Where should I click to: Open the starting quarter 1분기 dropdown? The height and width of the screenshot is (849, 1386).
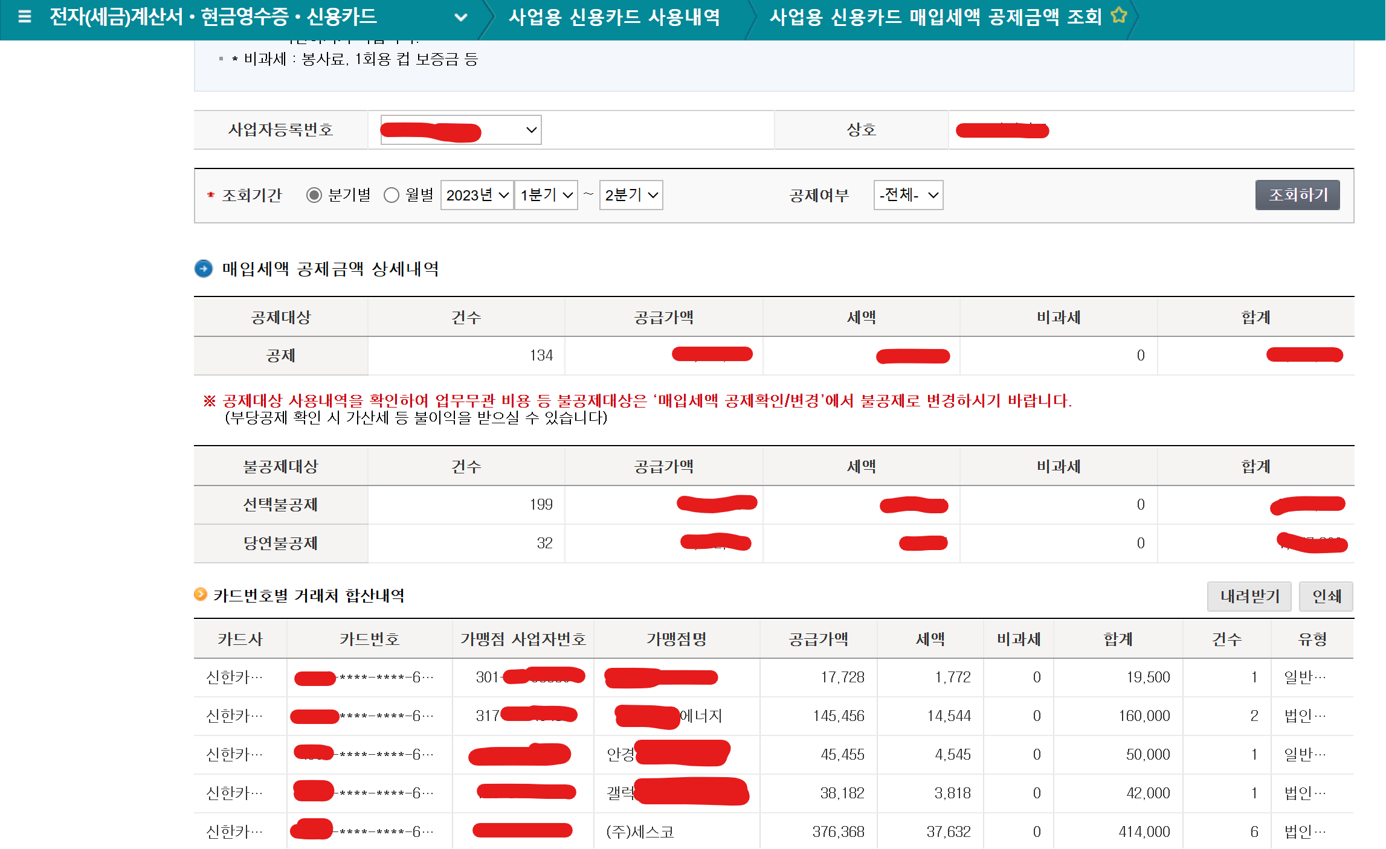[546, 194]
